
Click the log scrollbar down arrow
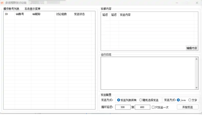tap(196, 88)
